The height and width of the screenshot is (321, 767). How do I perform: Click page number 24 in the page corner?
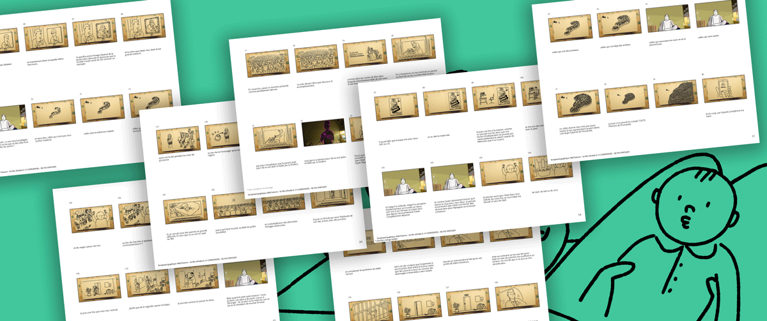click(x=361, y=242)
